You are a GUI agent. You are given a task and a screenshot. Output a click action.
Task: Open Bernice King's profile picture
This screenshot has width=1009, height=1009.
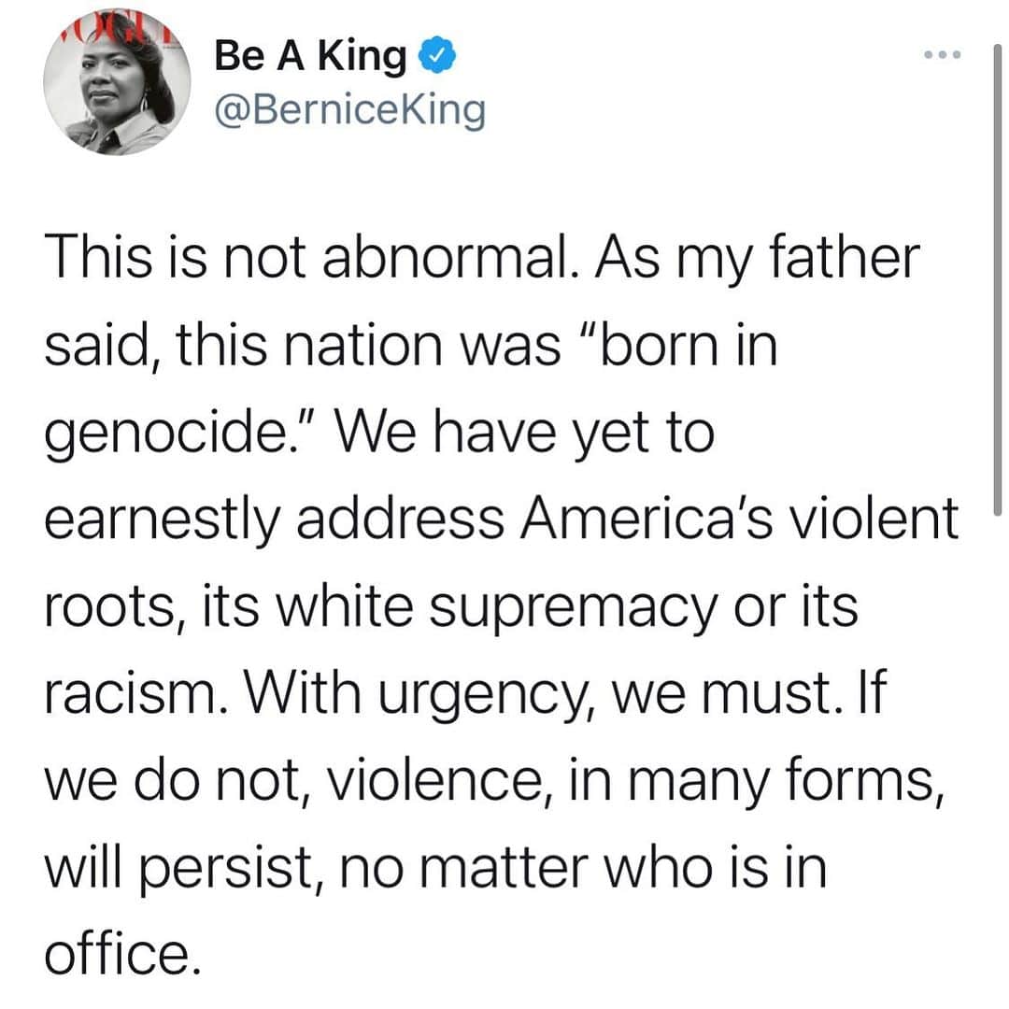point(117,81)
